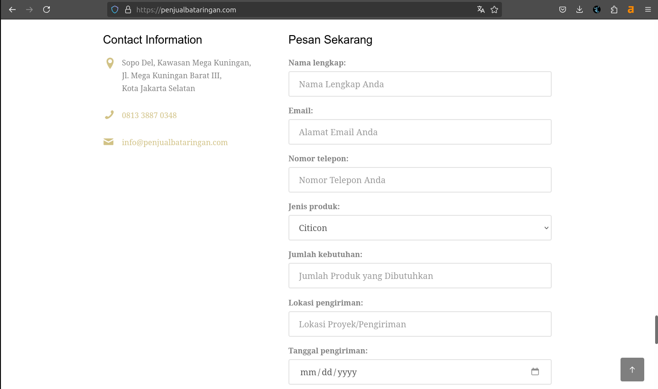Click the site padlock security icon
658x389 pixels.
click(128, 9)
